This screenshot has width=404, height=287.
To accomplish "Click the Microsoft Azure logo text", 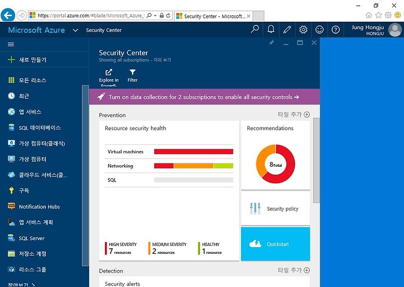I will pos(36,30).
